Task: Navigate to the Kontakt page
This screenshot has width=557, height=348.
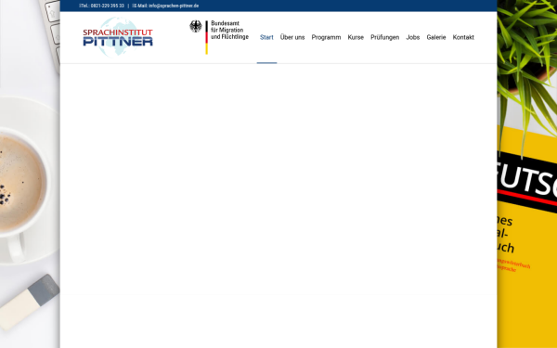Action: (463, 37)
